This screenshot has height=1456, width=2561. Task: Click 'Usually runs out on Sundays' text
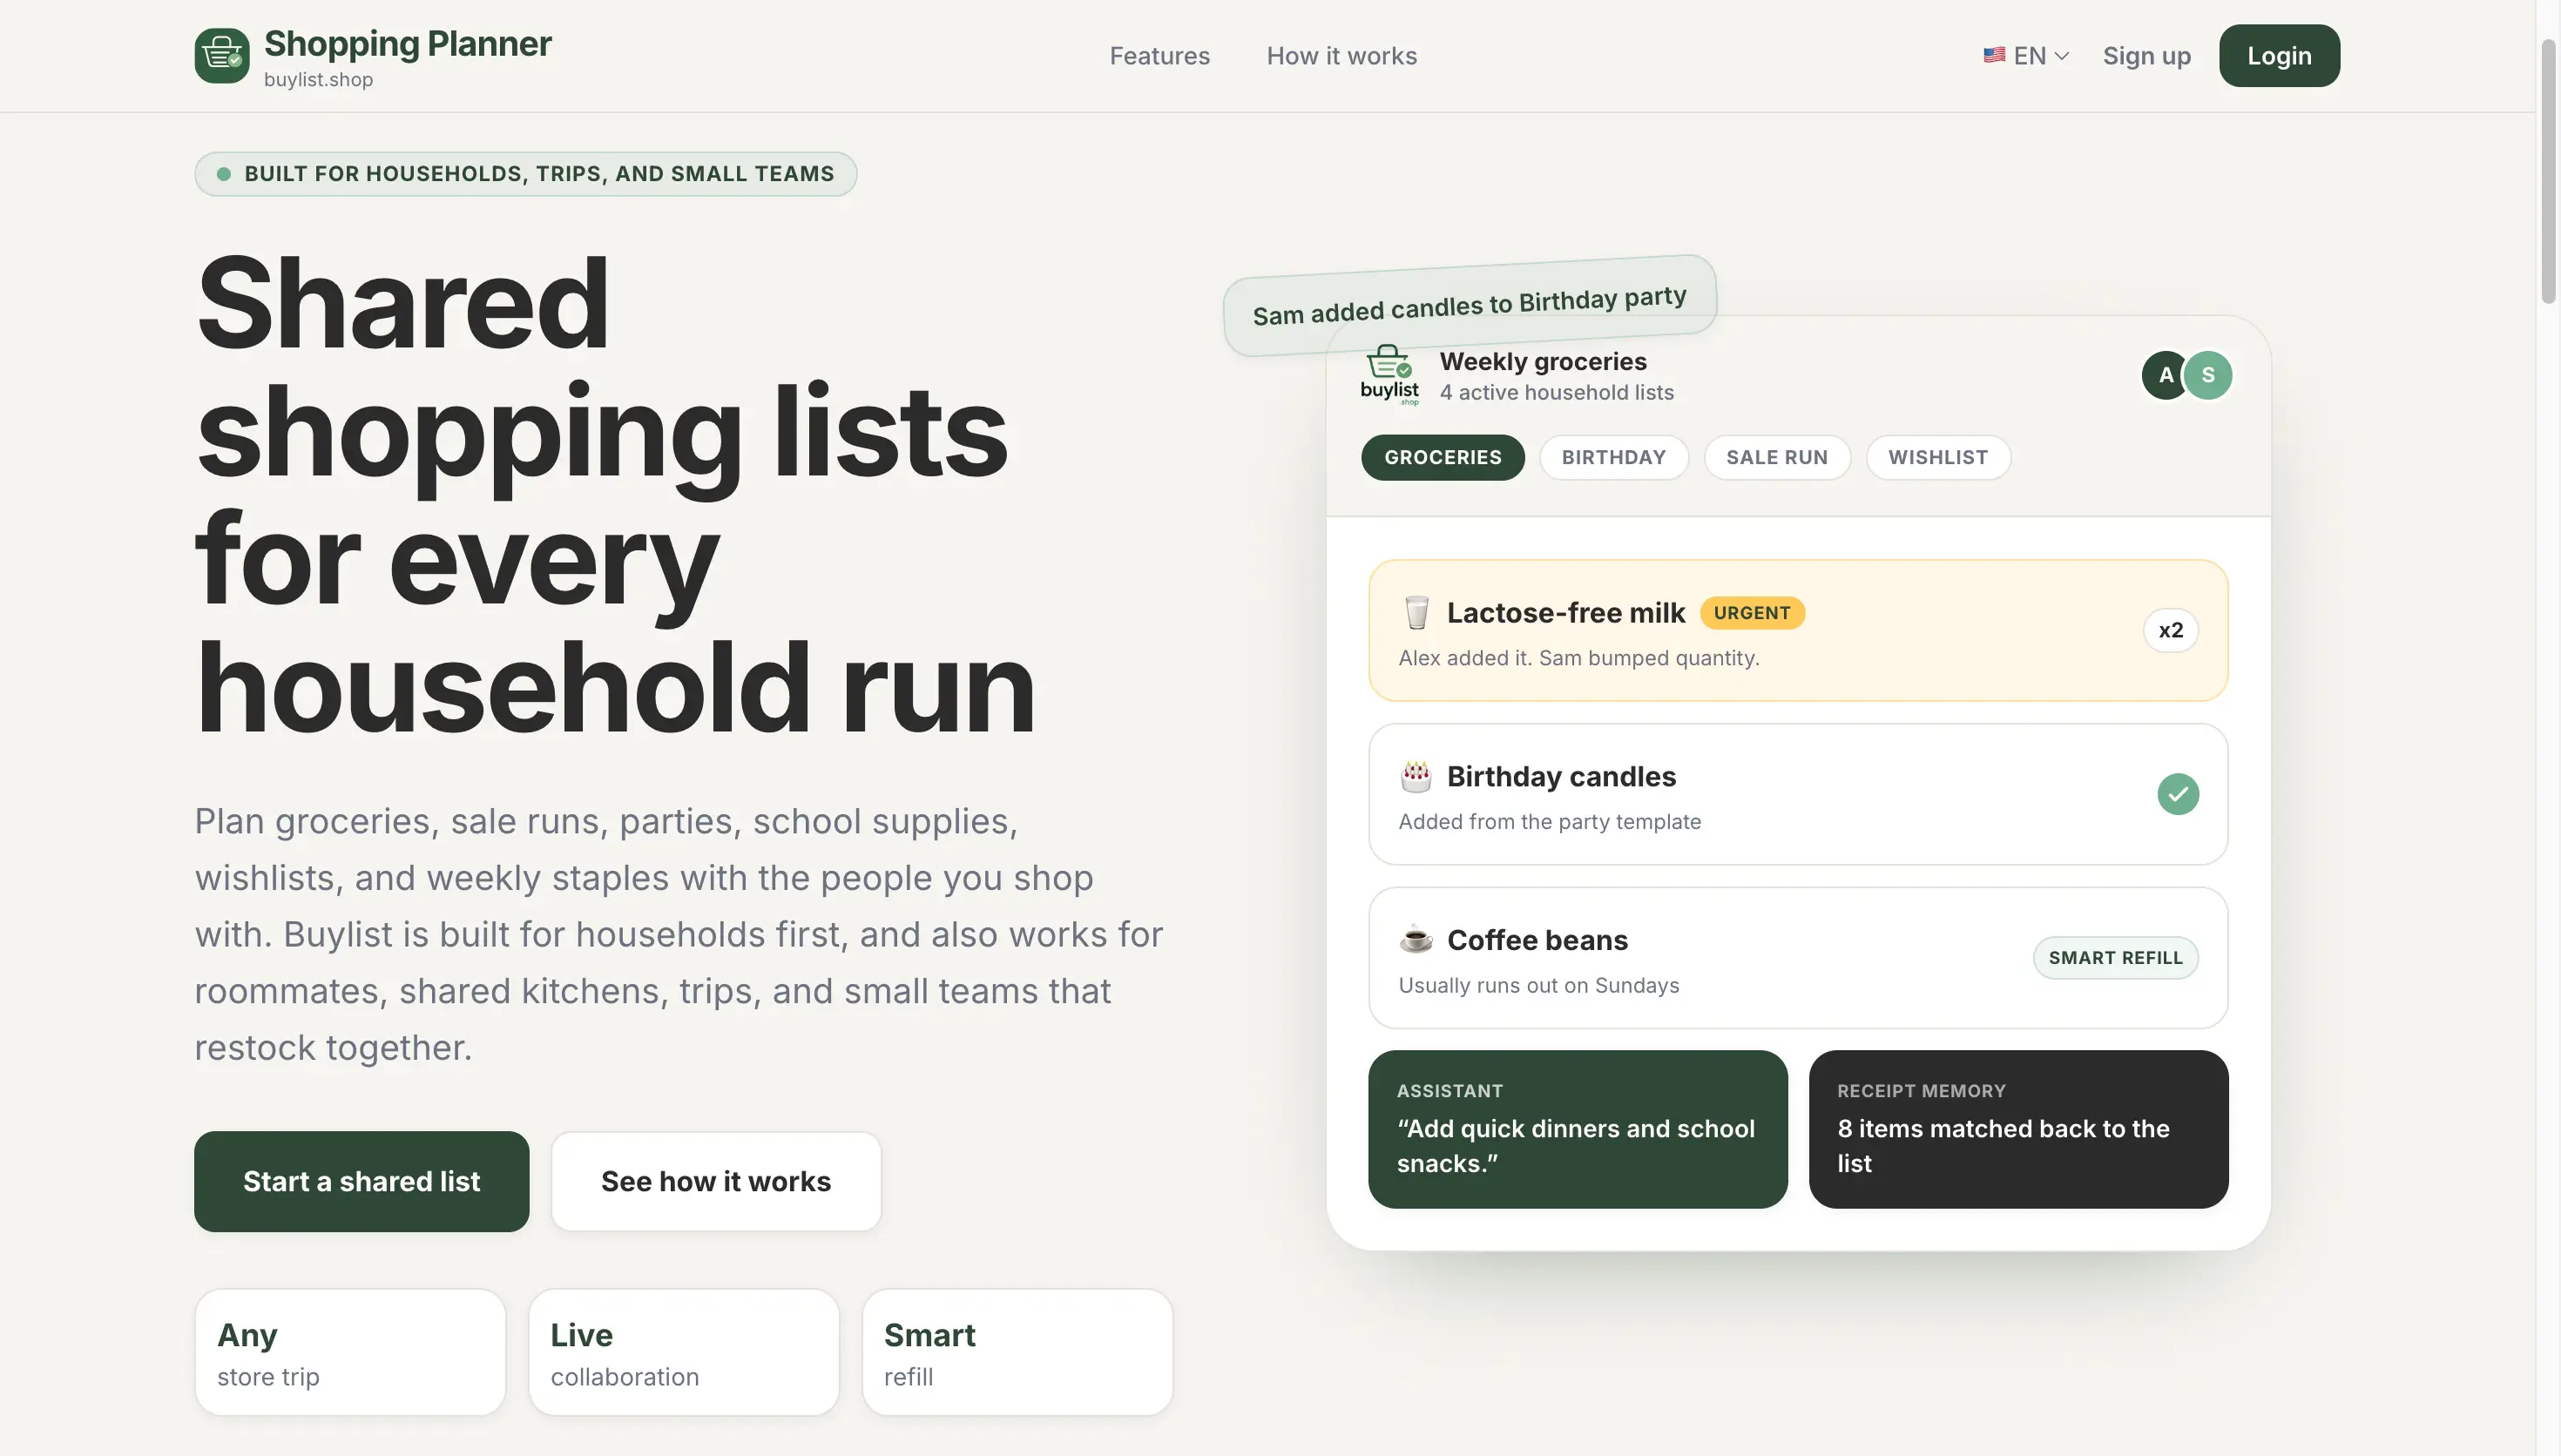coord(1539,986)
